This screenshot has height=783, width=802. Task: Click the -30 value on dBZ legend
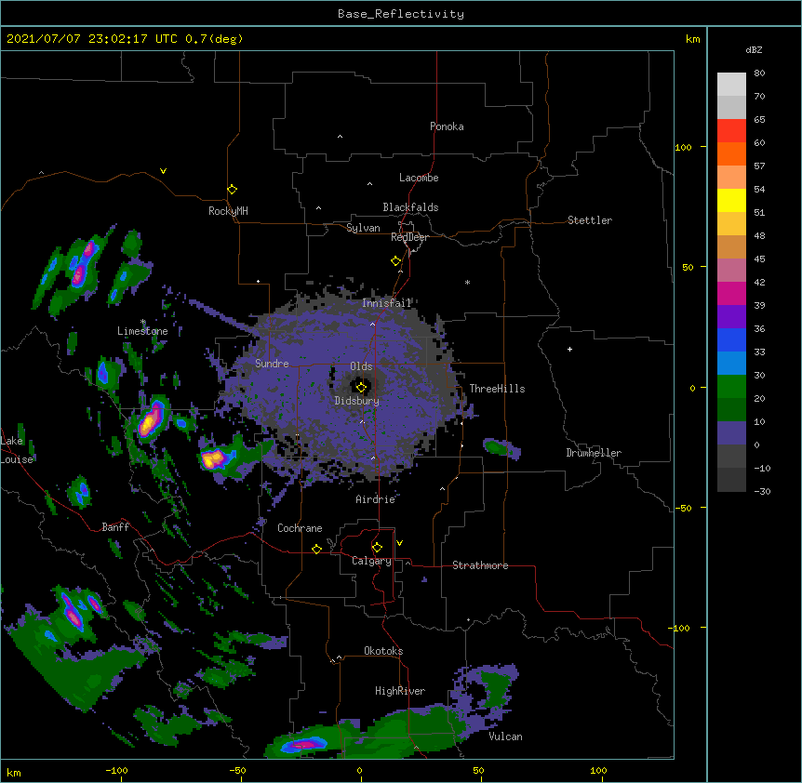coord(762,492)
